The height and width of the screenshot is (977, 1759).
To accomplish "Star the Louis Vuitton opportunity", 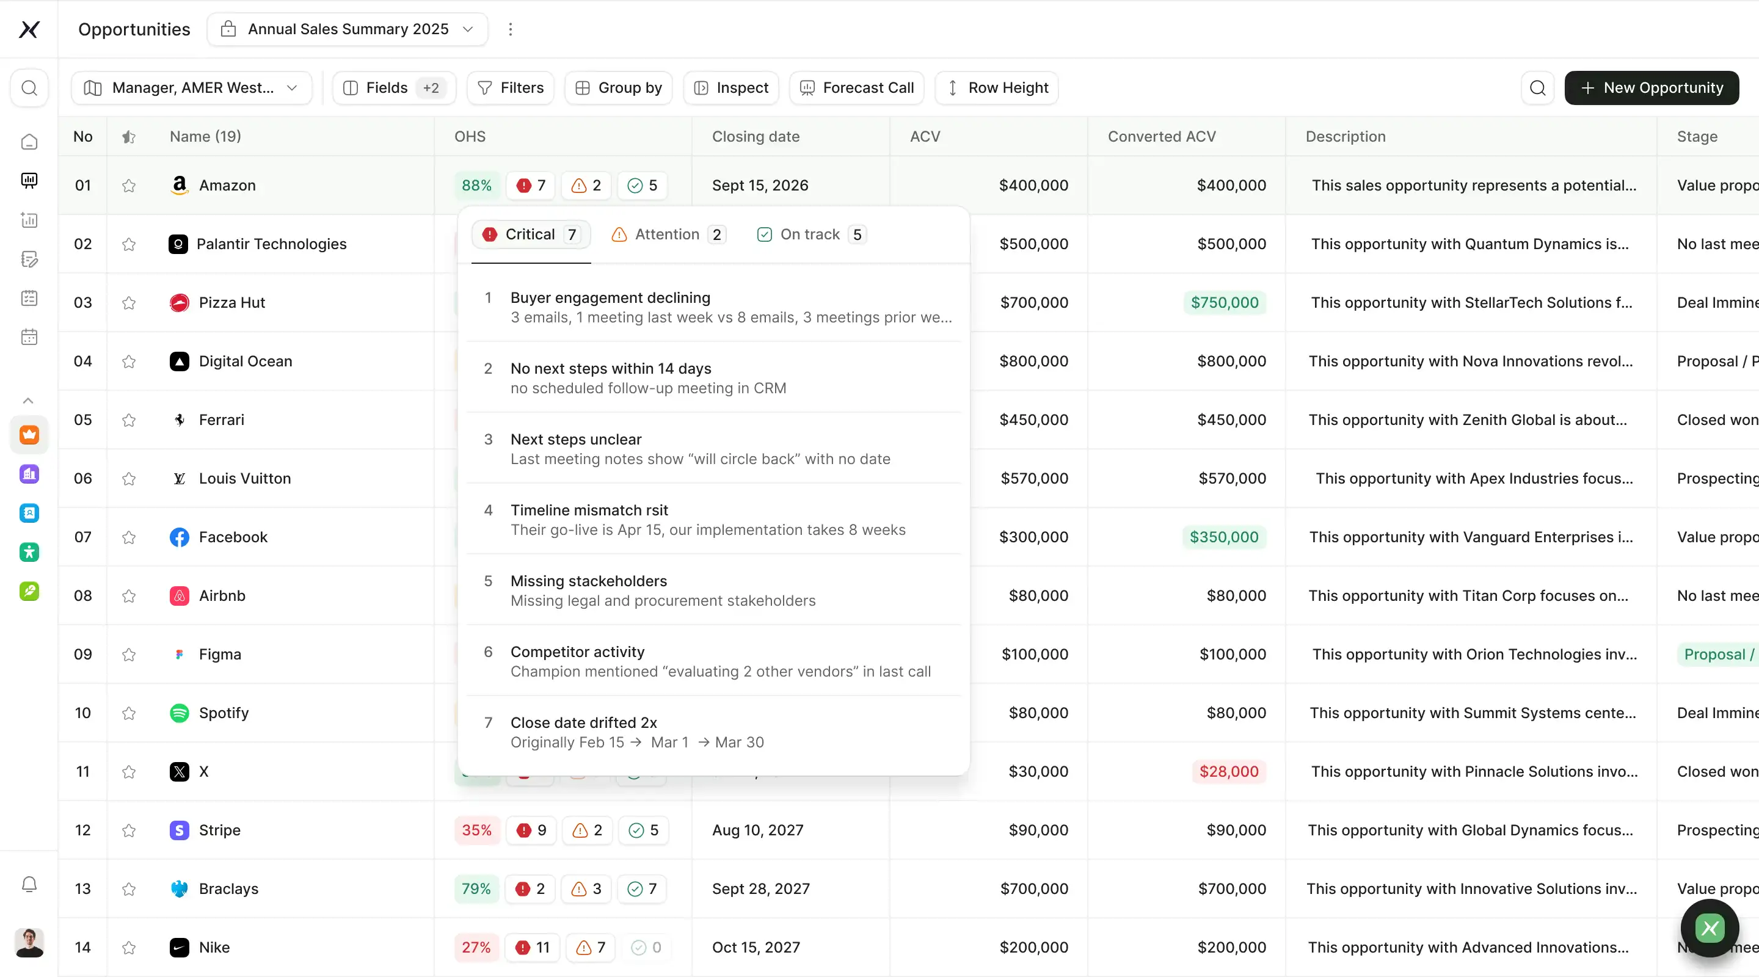I will click(x=128, y=479).
